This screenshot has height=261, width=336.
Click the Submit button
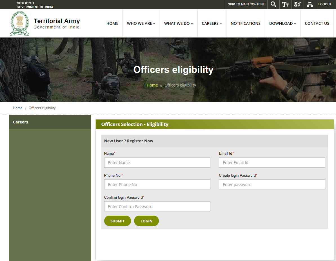tap(117, 221)
